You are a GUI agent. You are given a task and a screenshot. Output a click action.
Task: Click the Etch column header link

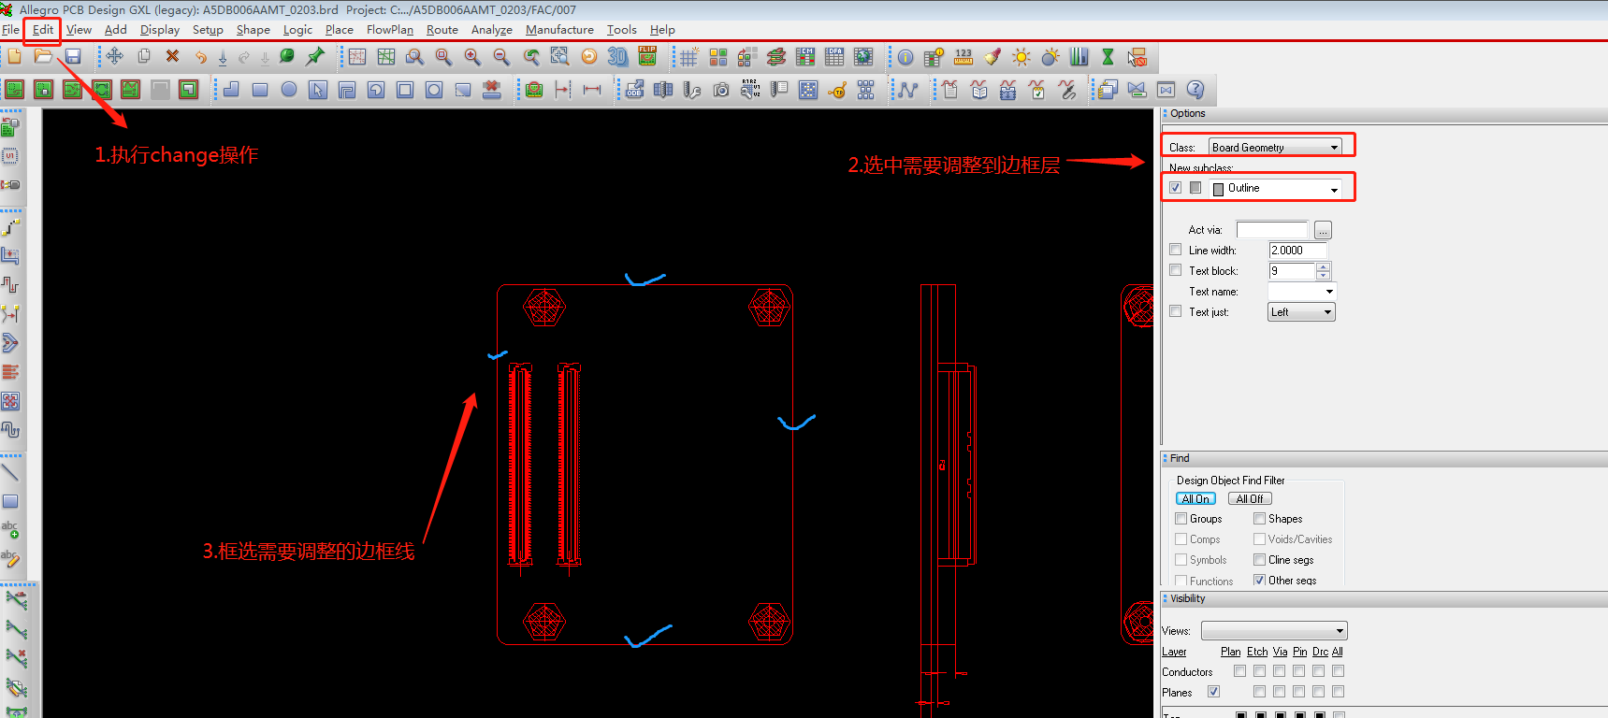click(1257, 652)
